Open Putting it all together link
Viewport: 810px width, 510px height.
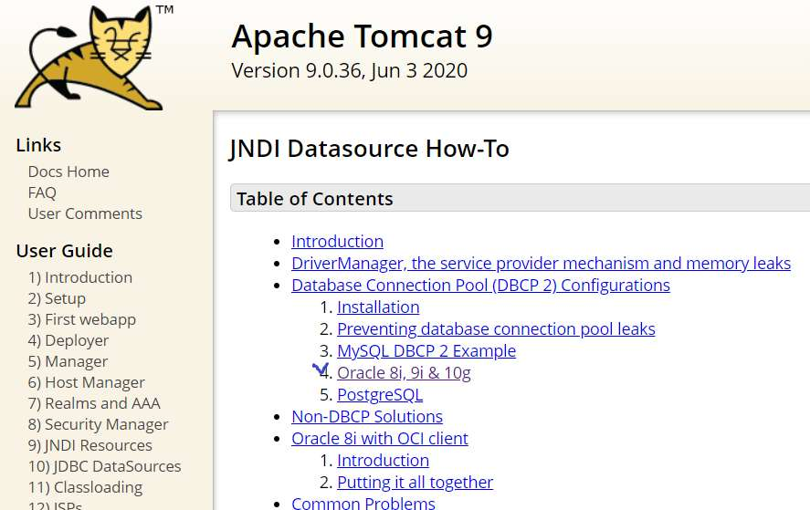415,482
